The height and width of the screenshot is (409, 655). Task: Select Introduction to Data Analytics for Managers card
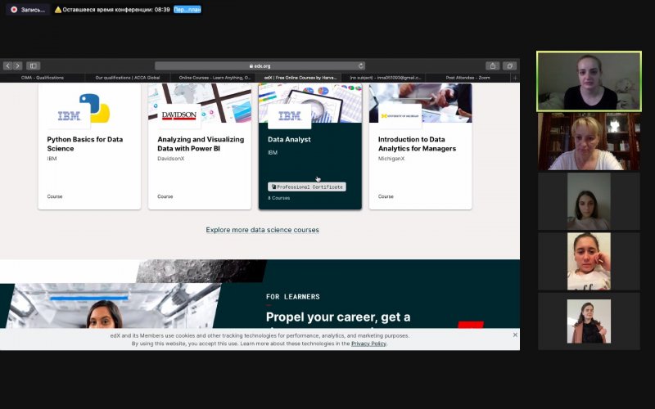(x=420, y=144)
